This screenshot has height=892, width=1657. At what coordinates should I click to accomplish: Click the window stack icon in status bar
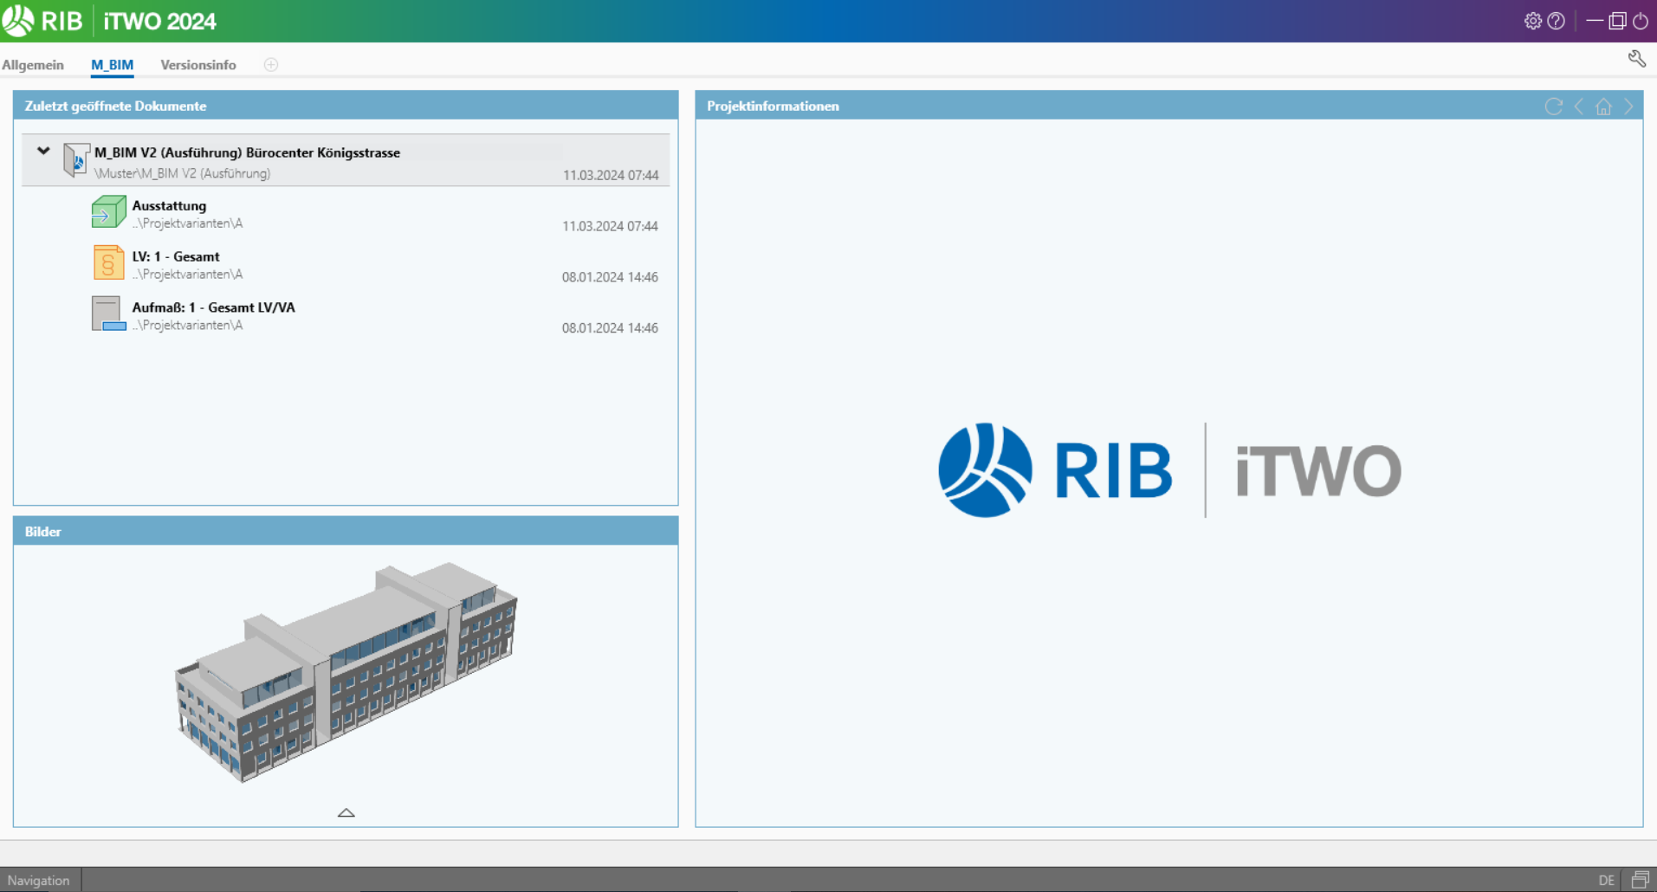[1640, 880]
